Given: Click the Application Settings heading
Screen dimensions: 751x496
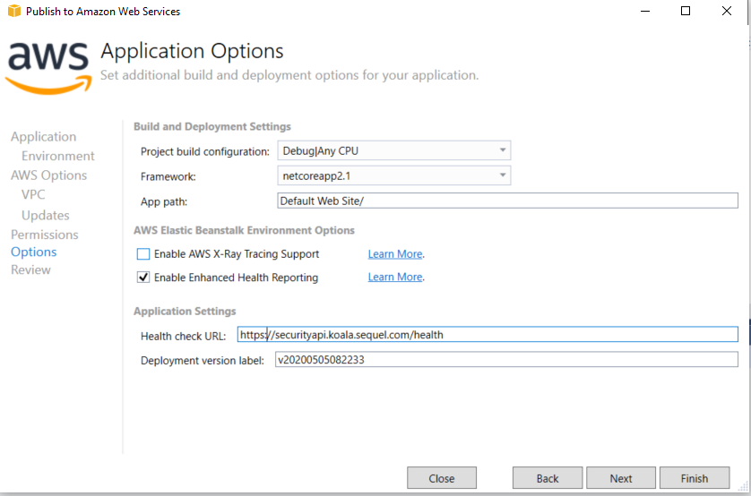Looking at the screenshot, I should [x=185, y=311].
